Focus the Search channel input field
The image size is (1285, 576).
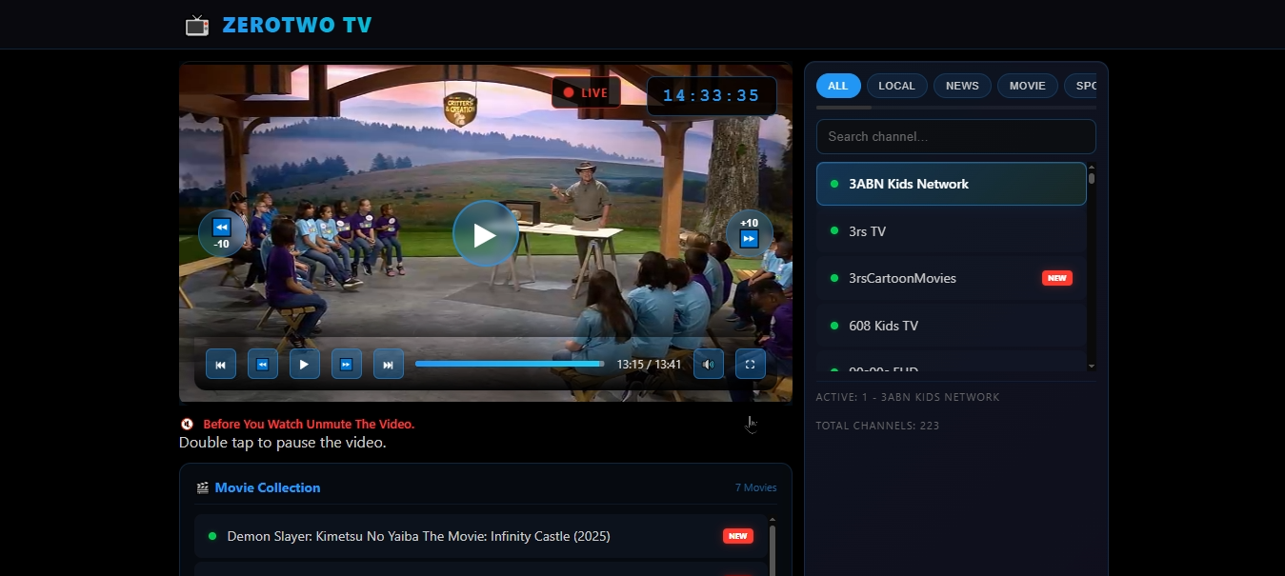(955, 136)
